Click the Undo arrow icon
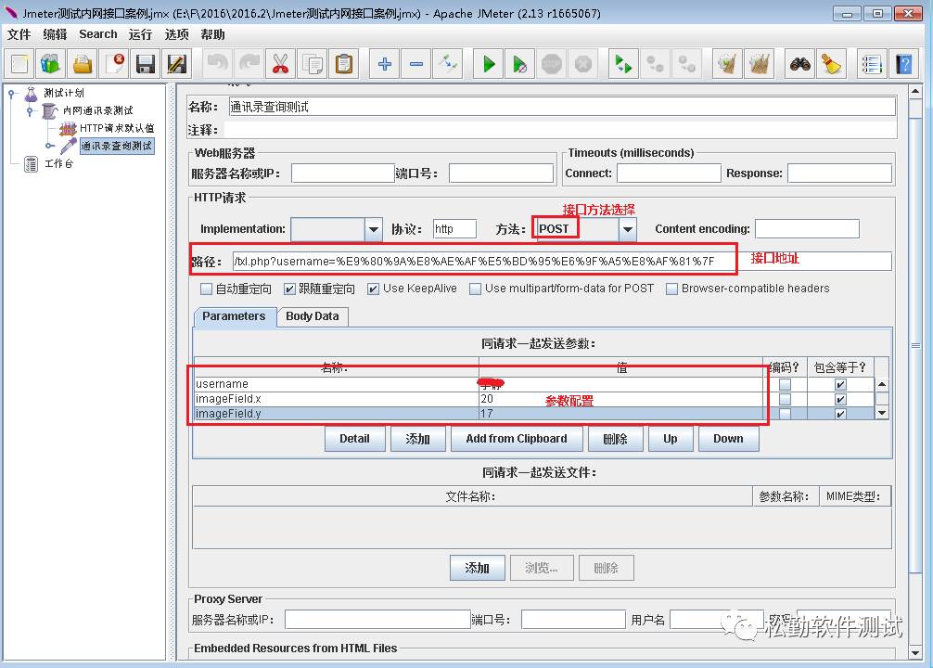This screenshot has width=933, height=668. (x=217, y=64)
